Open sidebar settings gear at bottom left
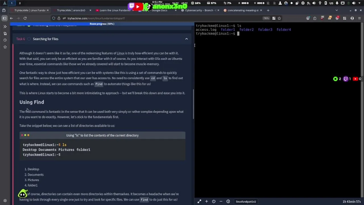The width and height of the screenshot is (364, 205). [5, 201]
